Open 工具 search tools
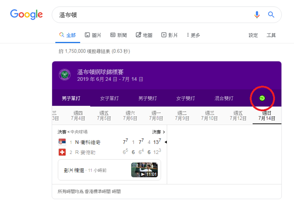 pyautogui.click(x=271, y=35)
